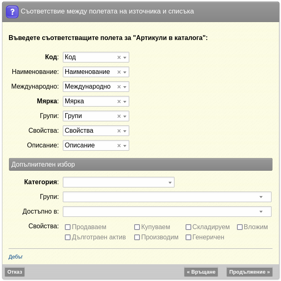Clear the Описание field selection

coord(119,146)
